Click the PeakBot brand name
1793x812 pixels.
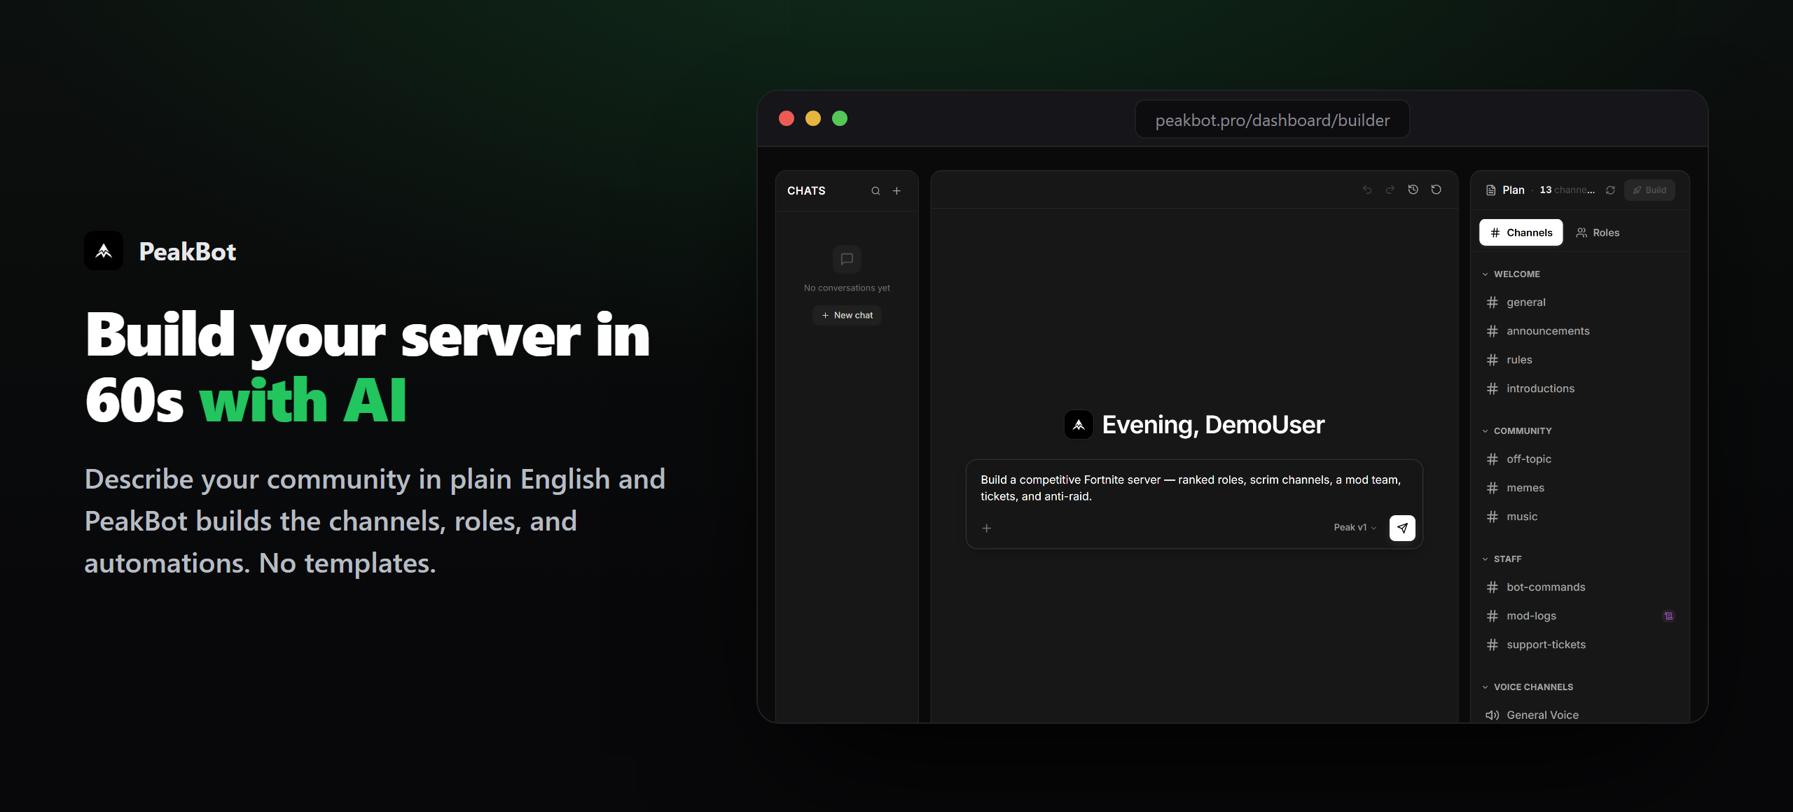(x=188, y=251)
